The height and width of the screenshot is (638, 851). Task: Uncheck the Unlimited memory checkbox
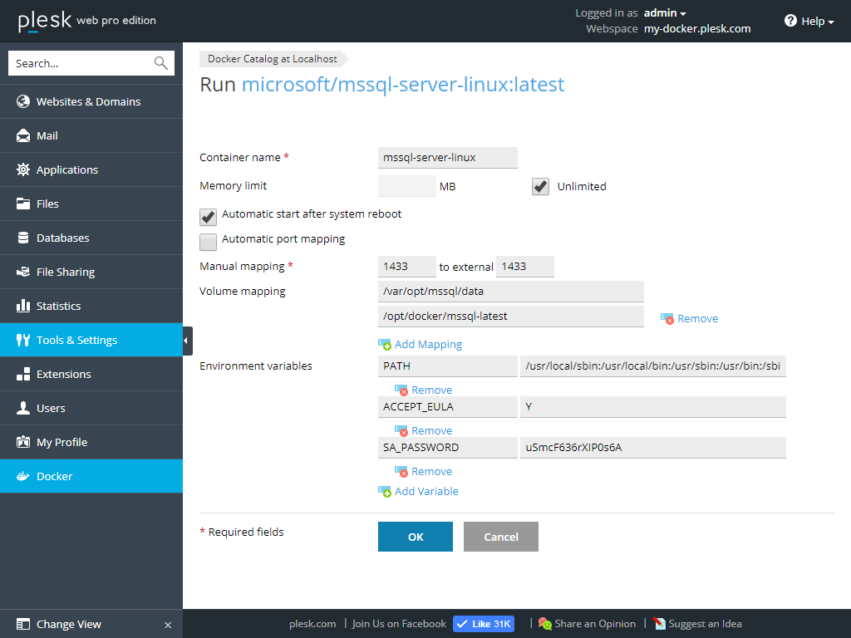point(540,187)
